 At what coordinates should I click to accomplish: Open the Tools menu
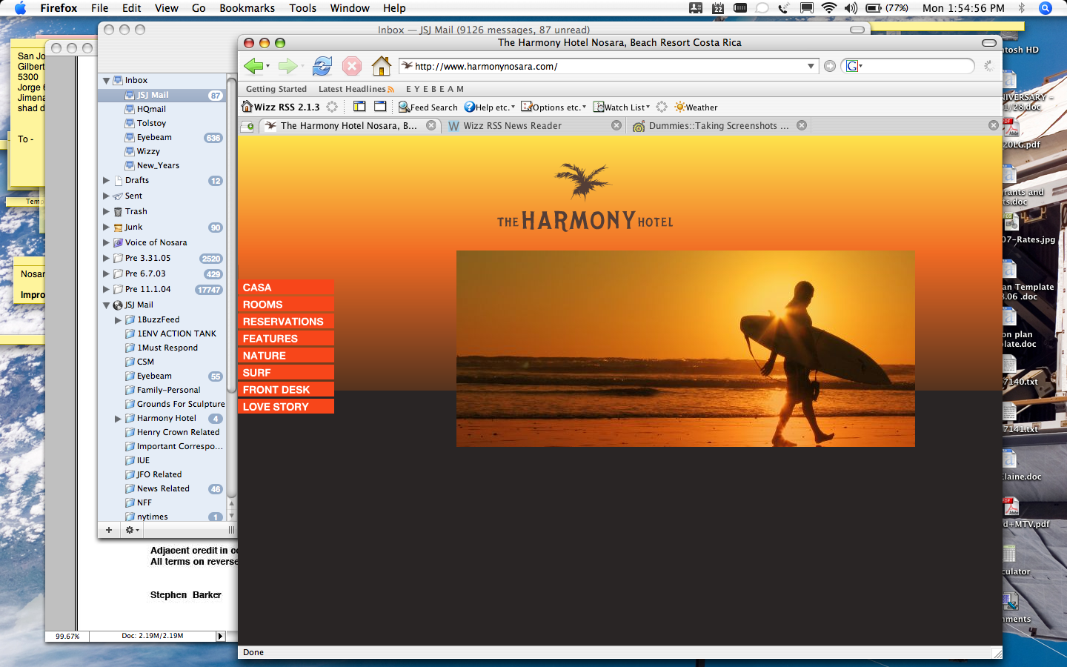302,8
